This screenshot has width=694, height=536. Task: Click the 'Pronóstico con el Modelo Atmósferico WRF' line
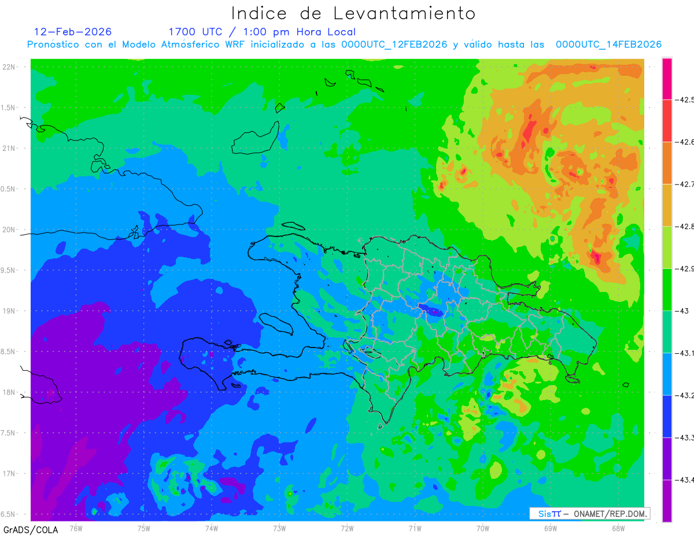[344, 45]
